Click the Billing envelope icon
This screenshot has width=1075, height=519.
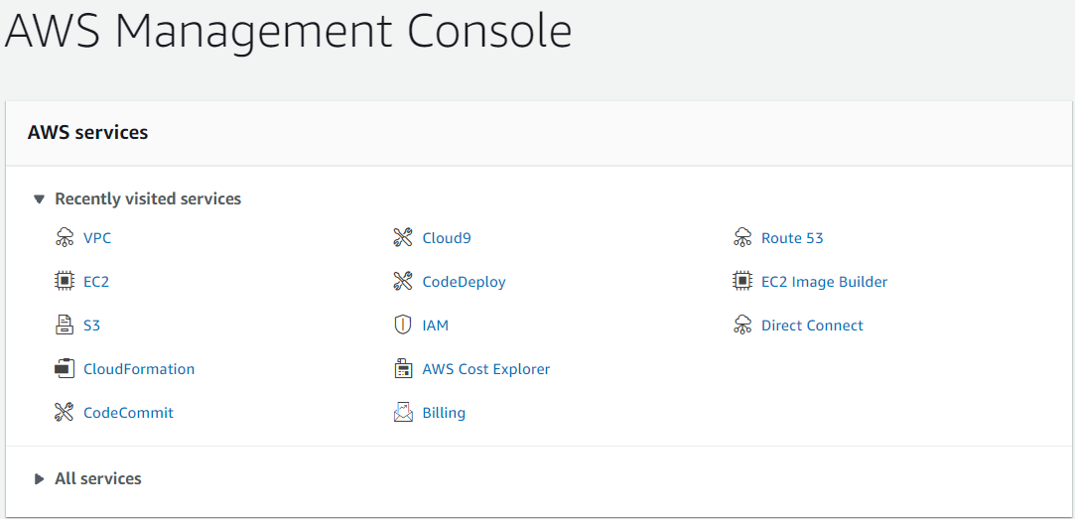point(403,413)
